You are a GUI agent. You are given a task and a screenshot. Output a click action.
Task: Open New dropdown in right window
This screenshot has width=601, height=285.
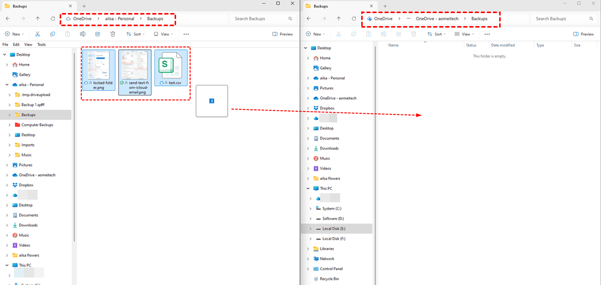[316, 34]
